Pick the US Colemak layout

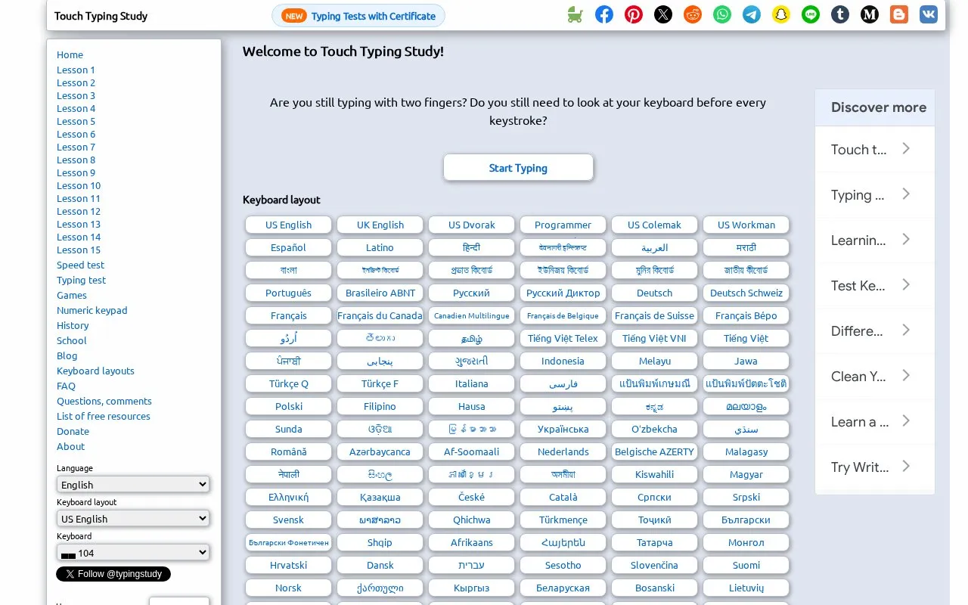coord(655,225)
